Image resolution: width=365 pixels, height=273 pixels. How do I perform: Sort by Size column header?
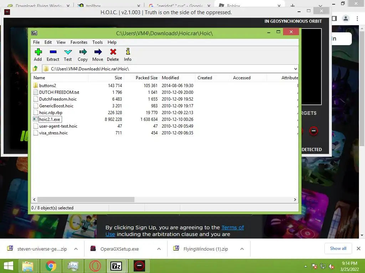click(x=106, y=78)
